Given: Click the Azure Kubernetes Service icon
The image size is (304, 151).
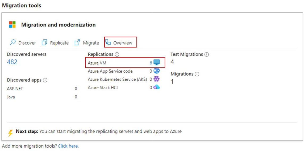Looking at the screenshot, I should pos(157,79).
